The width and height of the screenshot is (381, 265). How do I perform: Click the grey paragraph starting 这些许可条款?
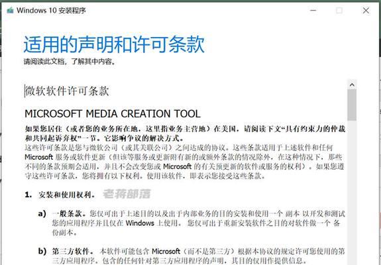pos(184,162)
